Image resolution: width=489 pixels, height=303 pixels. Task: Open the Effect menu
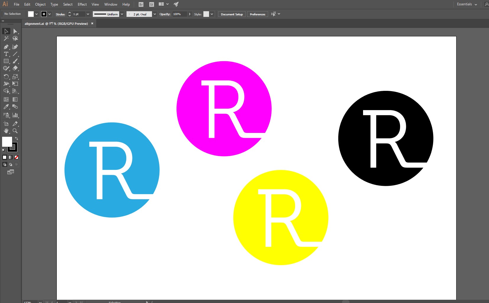82,4
